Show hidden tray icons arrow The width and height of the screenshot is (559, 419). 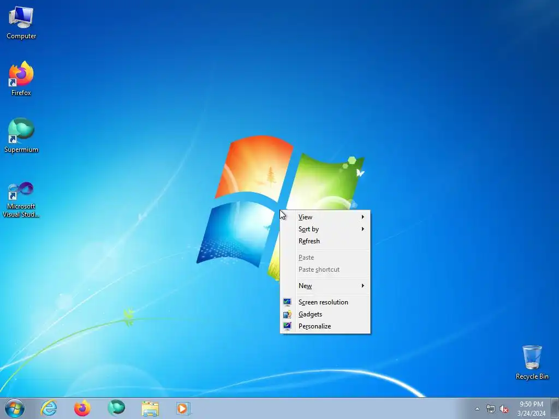pos(477,409)
